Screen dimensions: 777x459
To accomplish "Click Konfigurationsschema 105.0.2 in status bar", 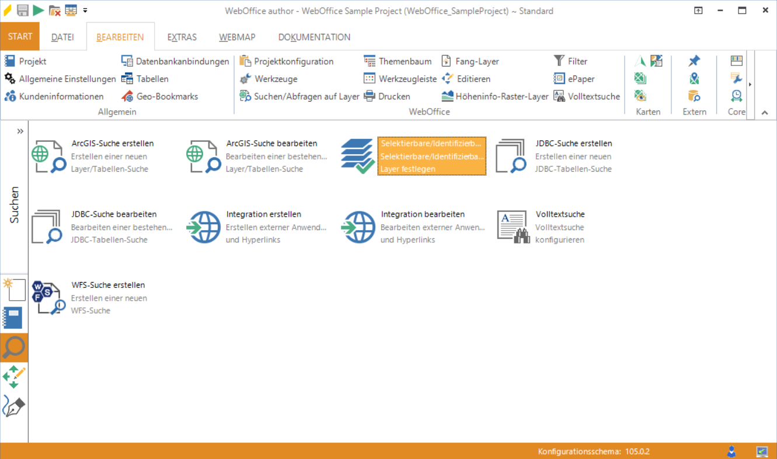I will tap(594, 451).
